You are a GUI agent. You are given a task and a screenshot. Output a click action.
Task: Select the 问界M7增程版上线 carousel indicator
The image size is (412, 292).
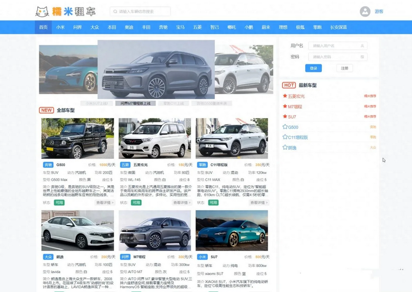click(136, 103)
